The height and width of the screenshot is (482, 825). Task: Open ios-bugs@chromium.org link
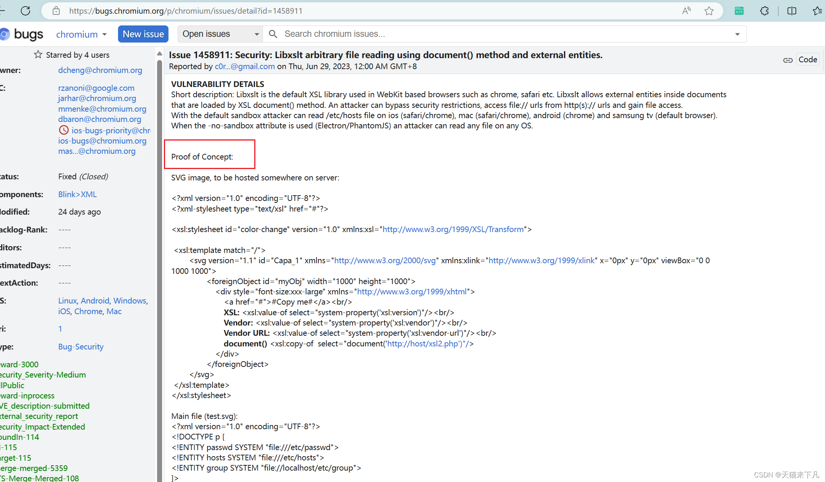tap(102, 141)
